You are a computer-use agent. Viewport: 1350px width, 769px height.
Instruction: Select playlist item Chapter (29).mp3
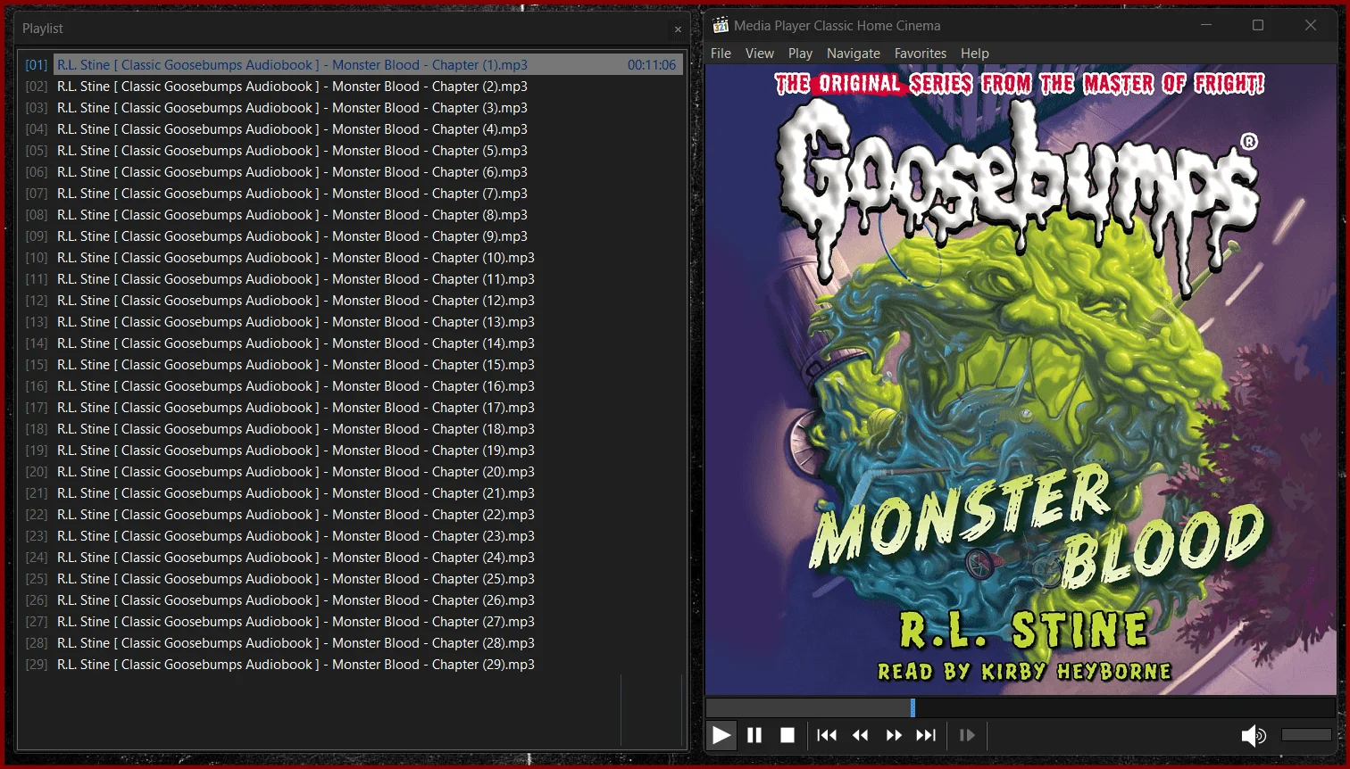(369, 665)
